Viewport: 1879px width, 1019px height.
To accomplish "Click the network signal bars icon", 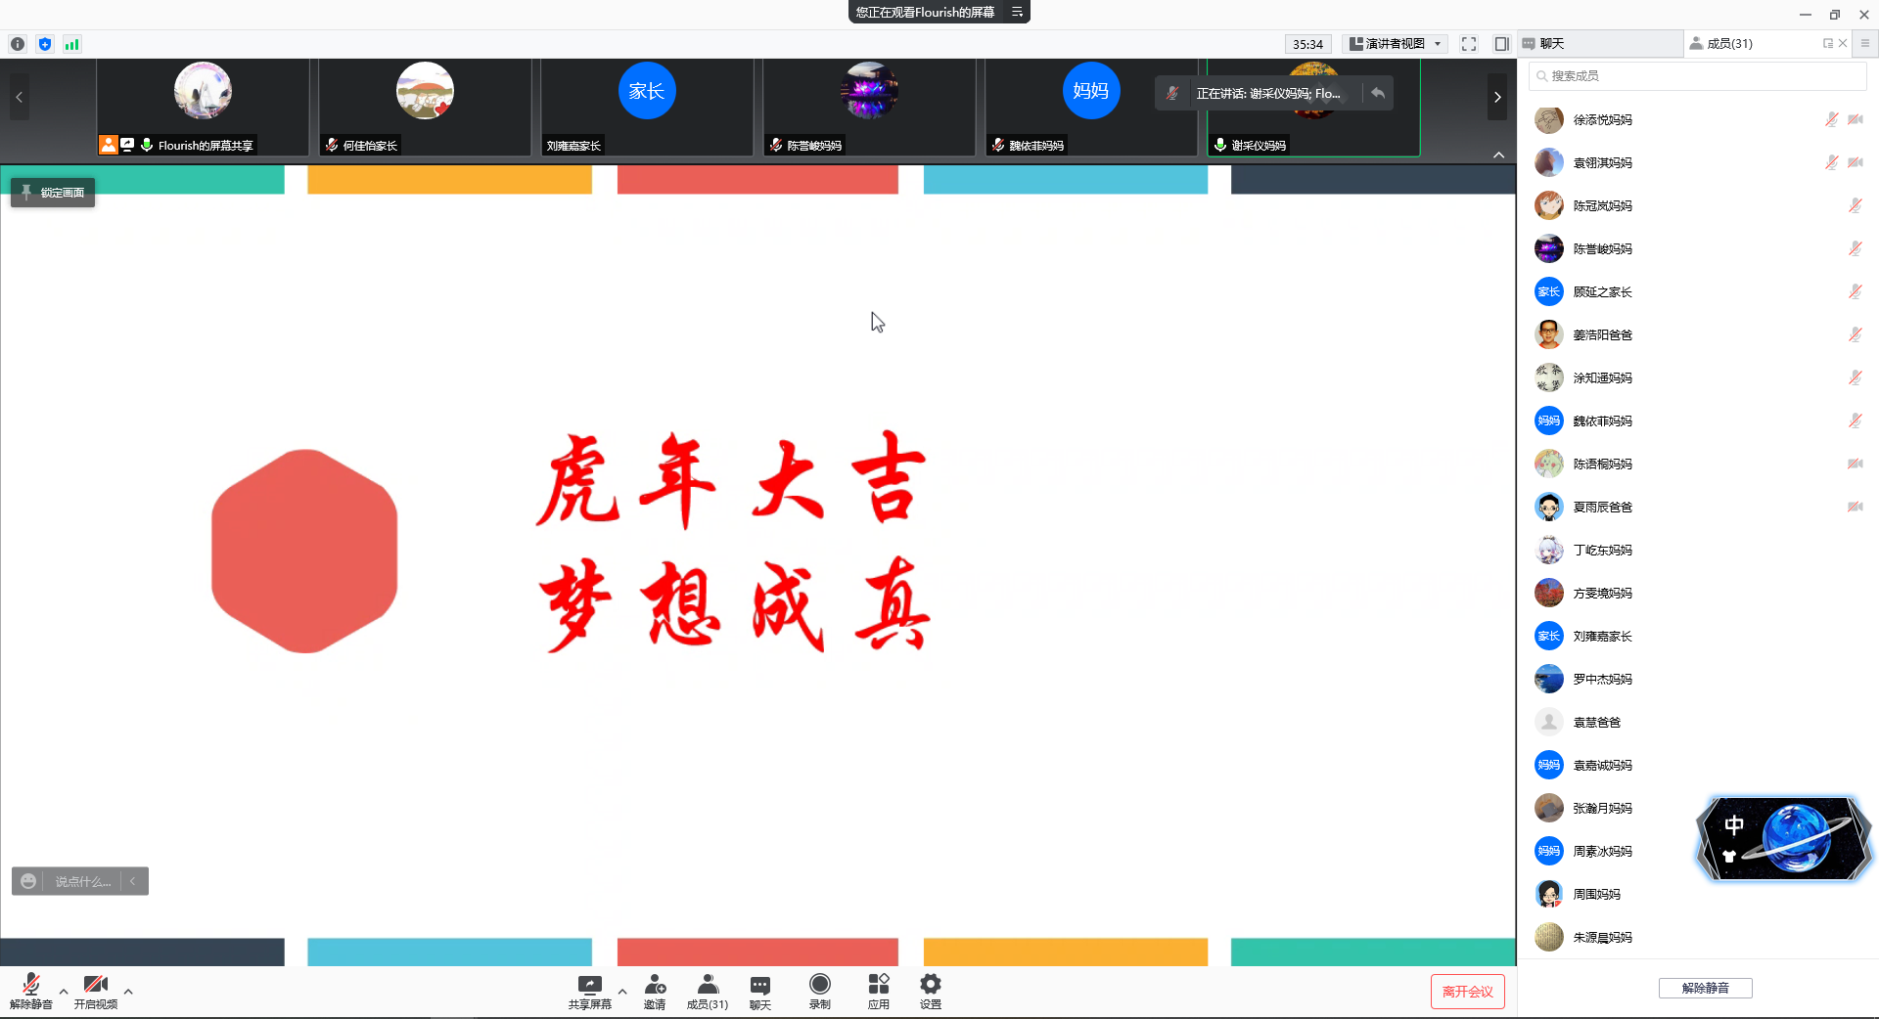I will (x=71, y=44).
